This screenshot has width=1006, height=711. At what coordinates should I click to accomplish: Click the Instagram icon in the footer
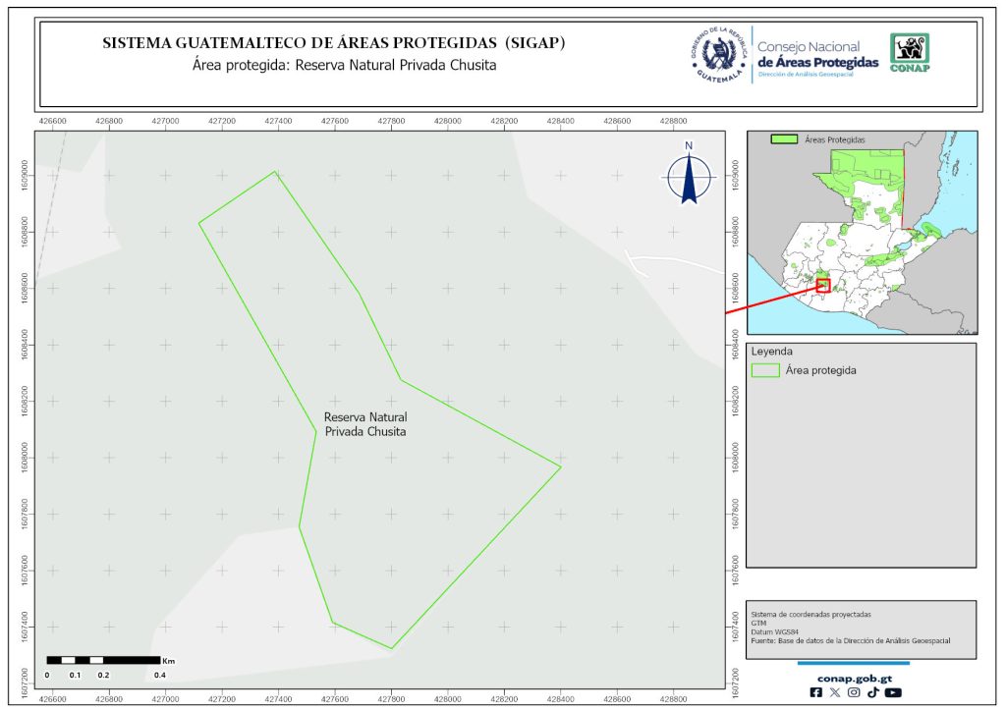coord(854,692)
